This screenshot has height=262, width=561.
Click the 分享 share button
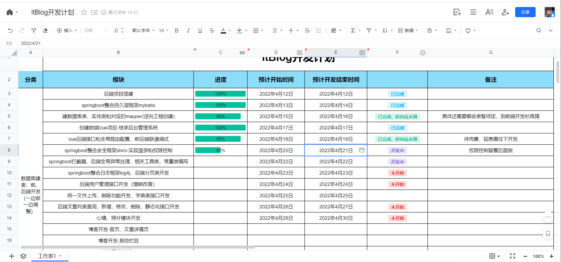point(525,12)
